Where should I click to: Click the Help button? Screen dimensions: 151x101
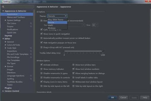coord(145,97)
